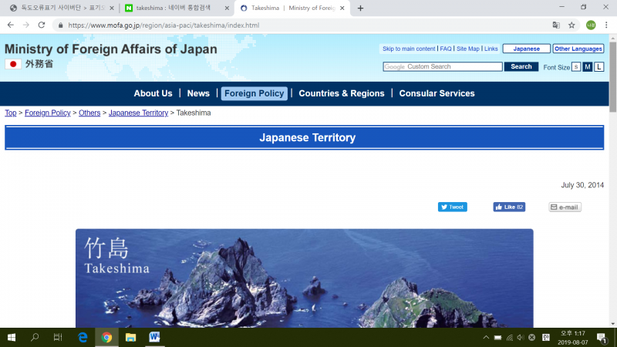Follow the Japanese Territory breadcrumb link

click(x=138, y=113)
